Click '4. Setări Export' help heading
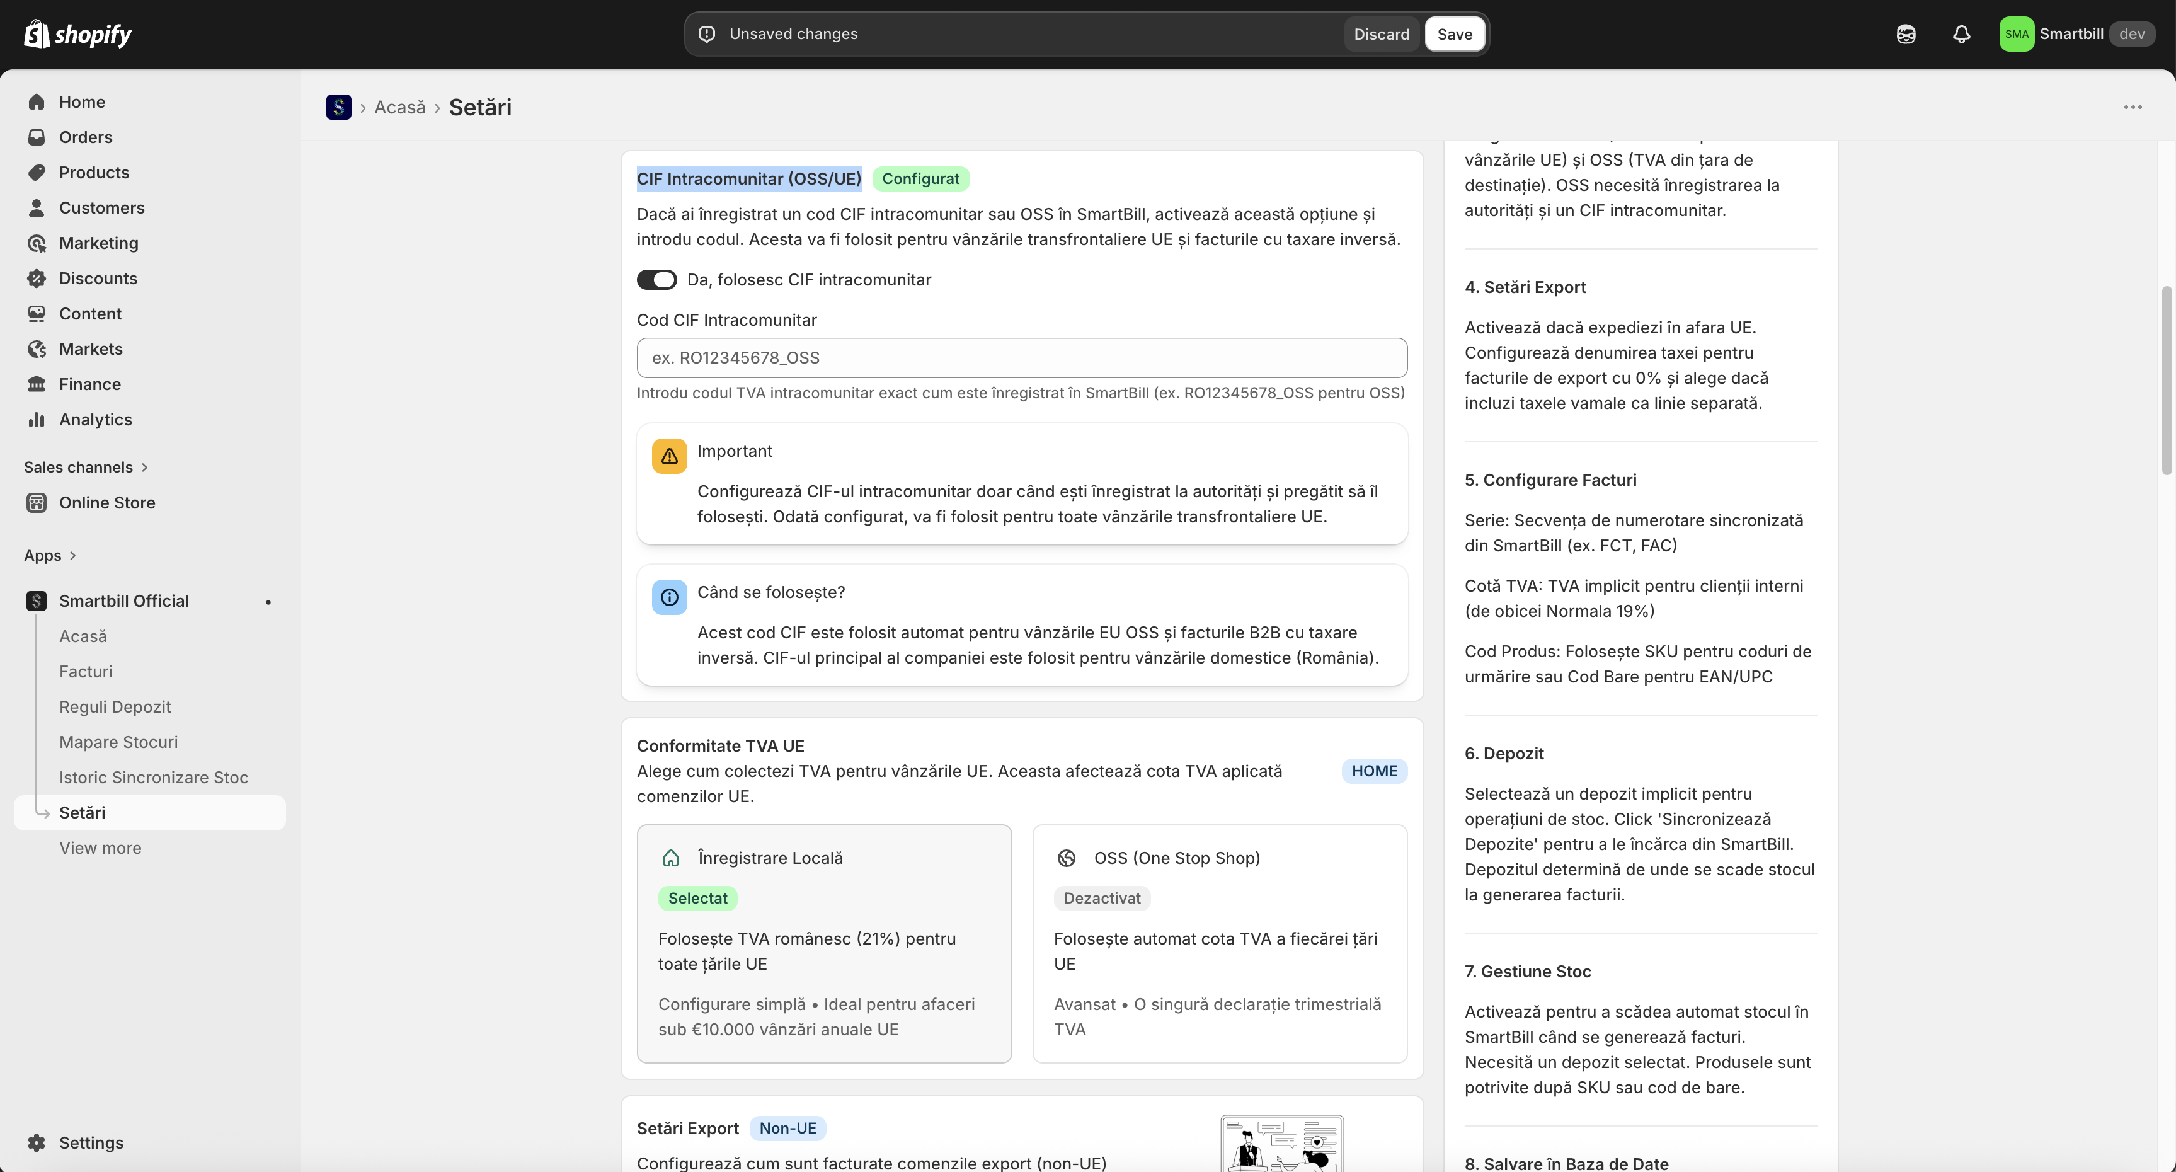This screenshot has height=1172, width=2176. (1525, 287)
